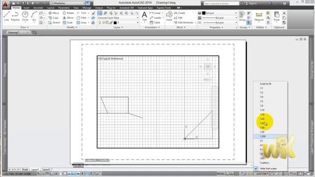Click the Mirror tool
The image size is (315, 177).
[x=68, y=18]
